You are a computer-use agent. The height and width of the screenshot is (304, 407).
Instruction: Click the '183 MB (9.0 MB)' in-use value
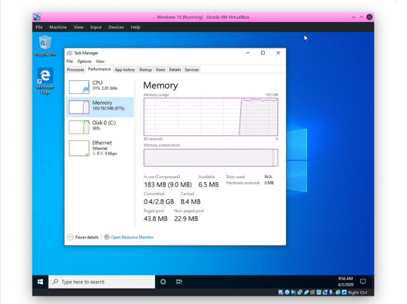click(167, 185)
